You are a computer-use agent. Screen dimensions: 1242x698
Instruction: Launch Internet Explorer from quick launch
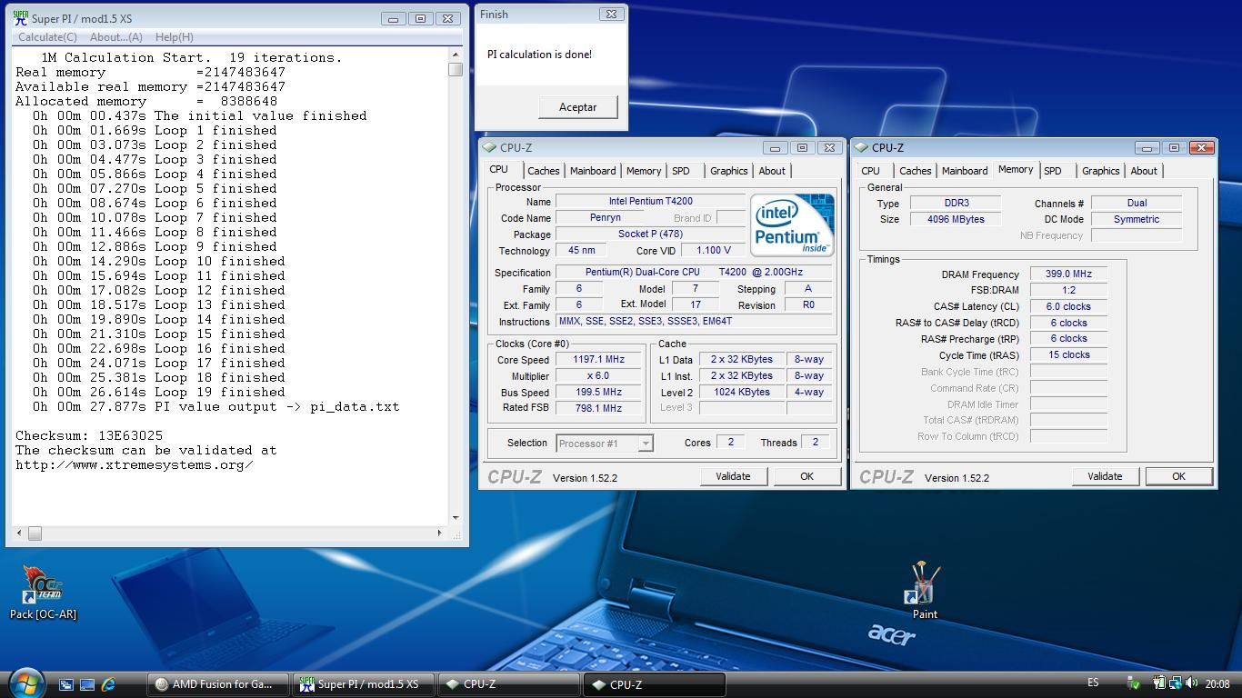pyautogui.click(x=109, y=684)
